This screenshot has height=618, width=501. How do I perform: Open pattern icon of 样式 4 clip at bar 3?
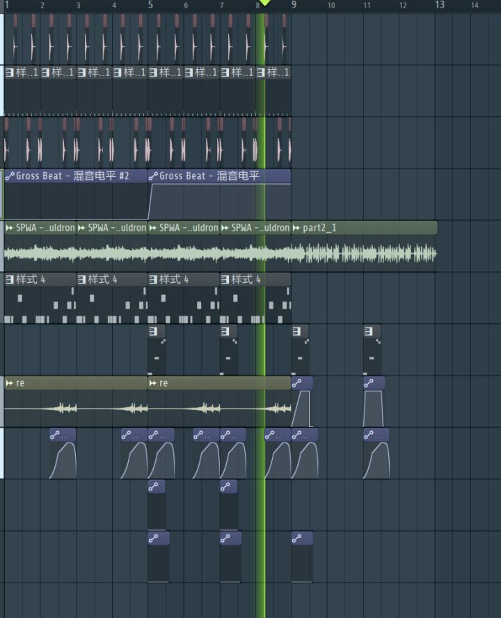[81, 280]
